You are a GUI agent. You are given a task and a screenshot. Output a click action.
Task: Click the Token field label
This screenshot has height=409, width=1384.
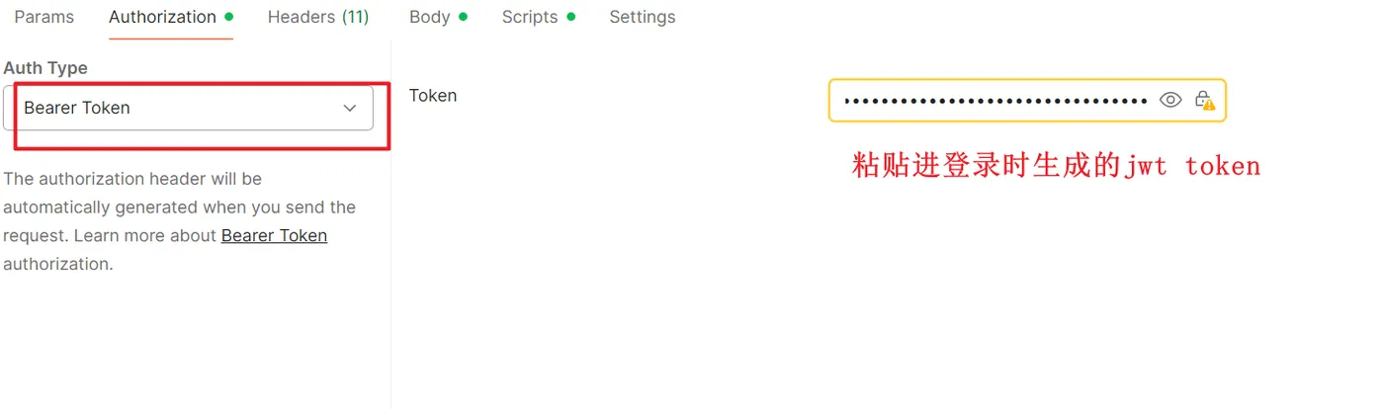pos(433,96)
